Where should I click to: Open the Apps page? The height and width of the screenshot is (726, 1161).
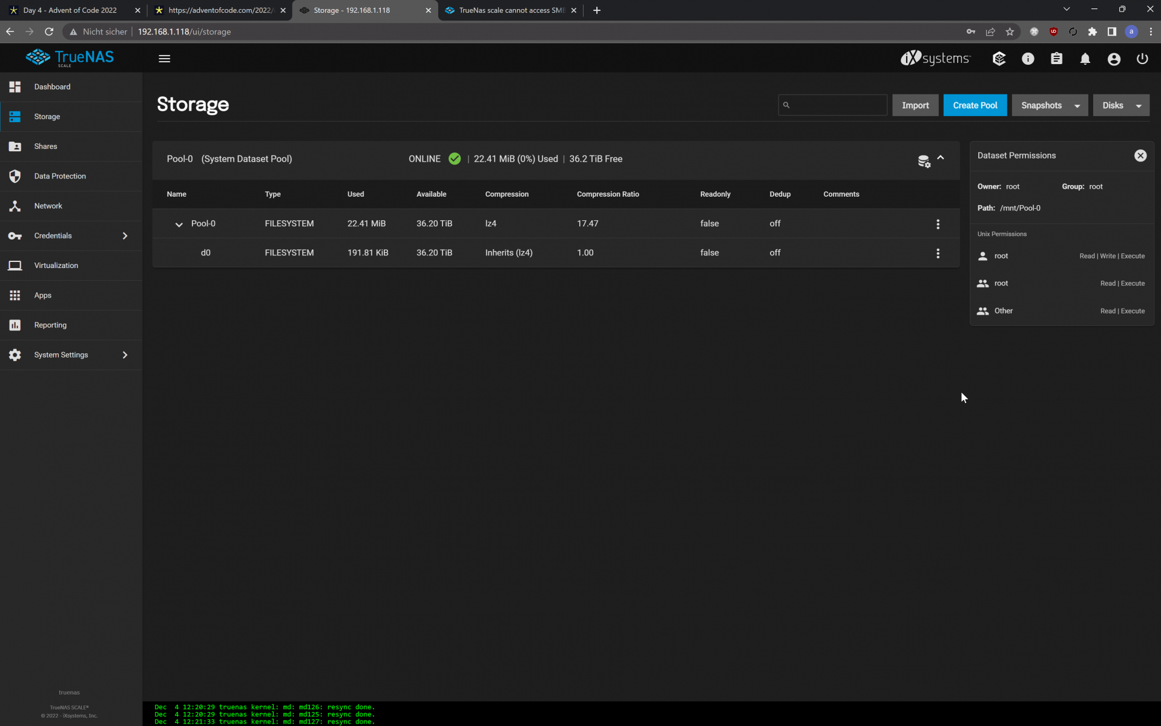pyautogui.click(x=71, y=295)
